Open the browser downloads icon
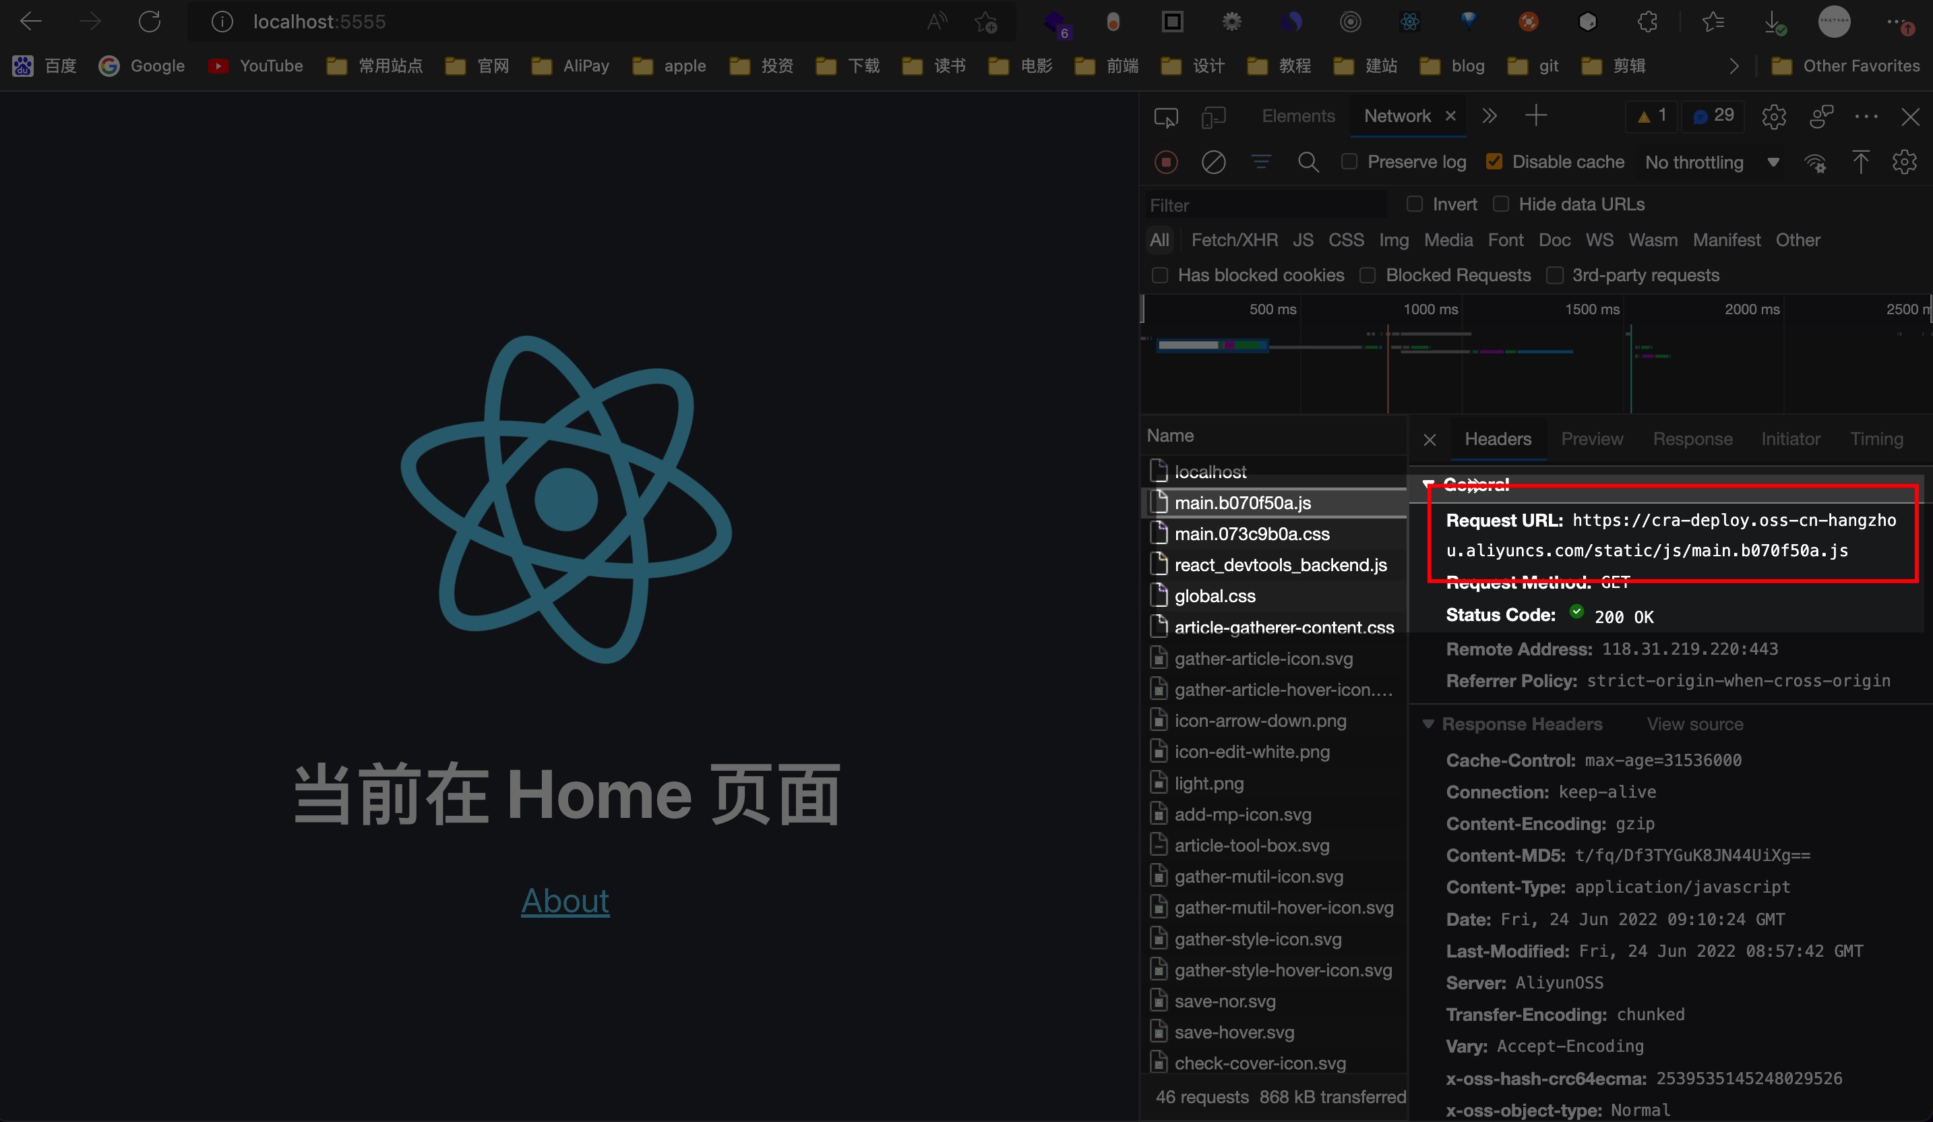The width and height of the screenshot is (1933, 1122). click(x=1775, y=22)
